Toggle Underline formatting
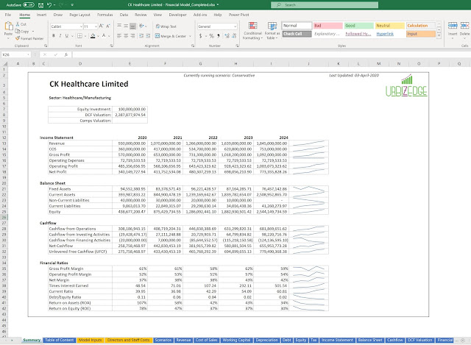This screenshot has height=345, width=471. click(67, 36)
